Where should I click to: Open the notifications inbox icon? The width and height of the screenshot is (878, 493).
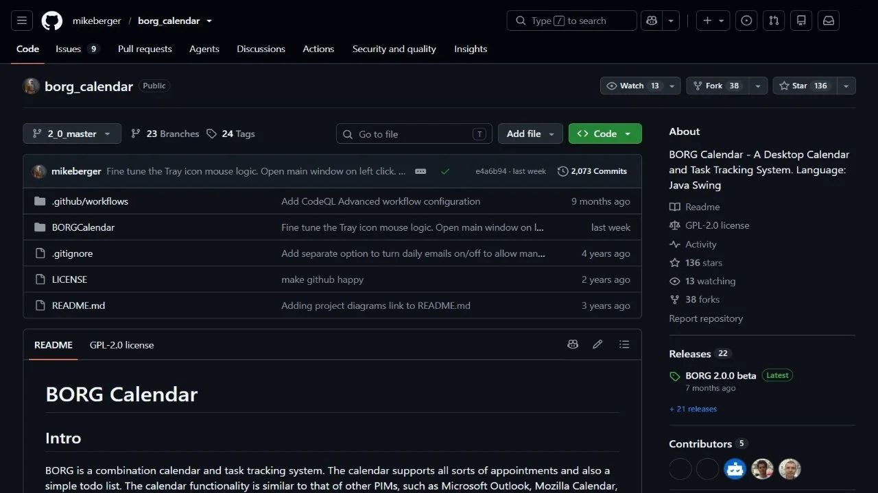click(829, 21)
